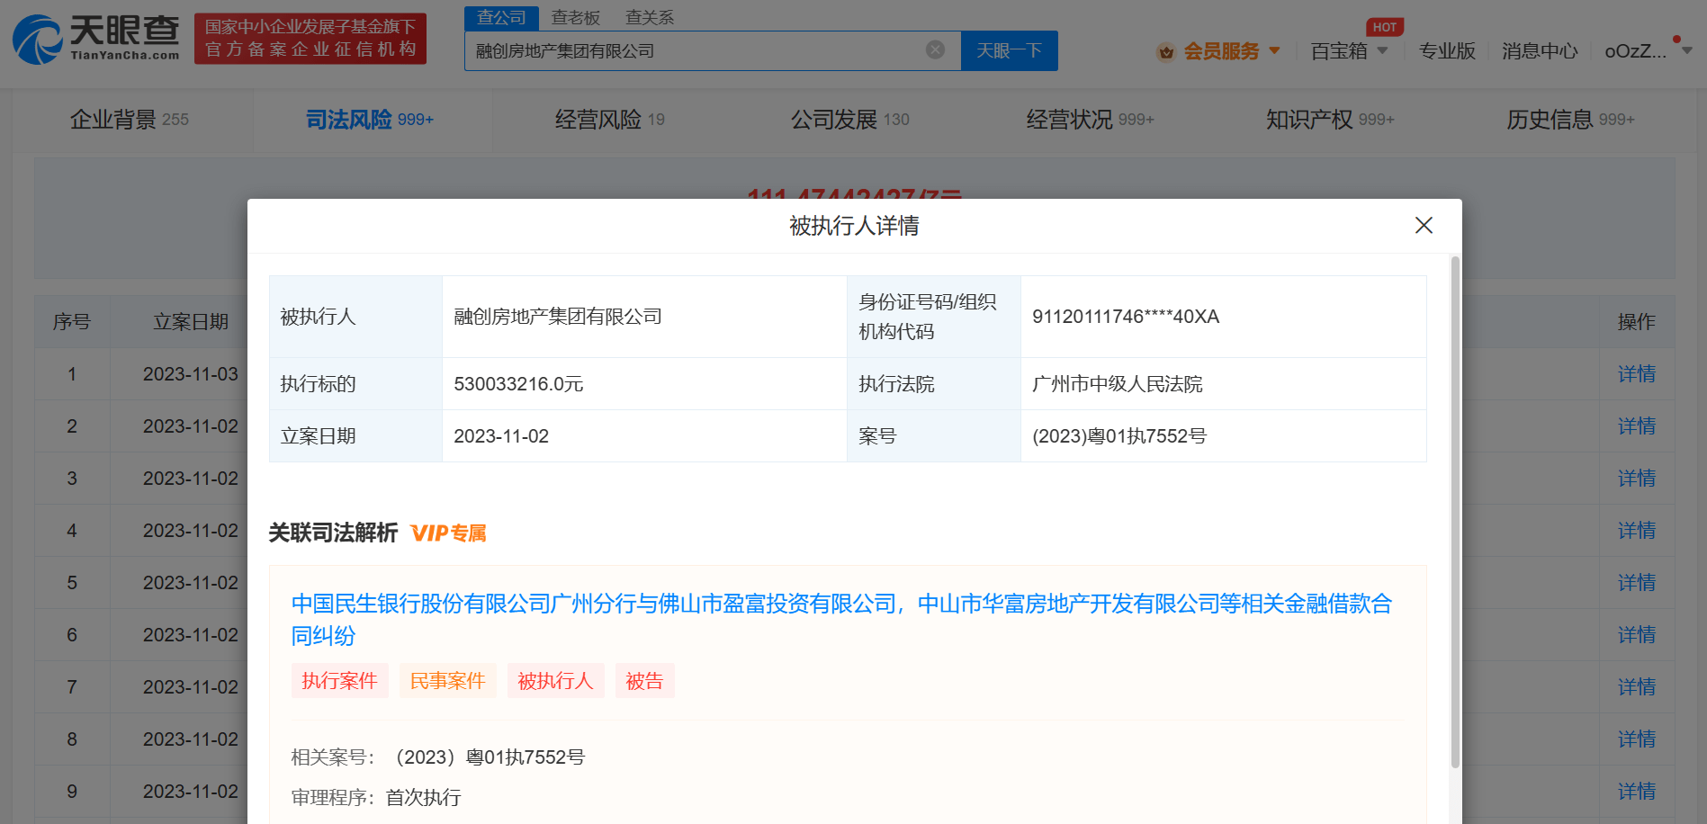This screenshot has width=1707, height=824.
Task: Click 详情 link for row 1
Action: pyautogui.click(x=1636, y=374)
